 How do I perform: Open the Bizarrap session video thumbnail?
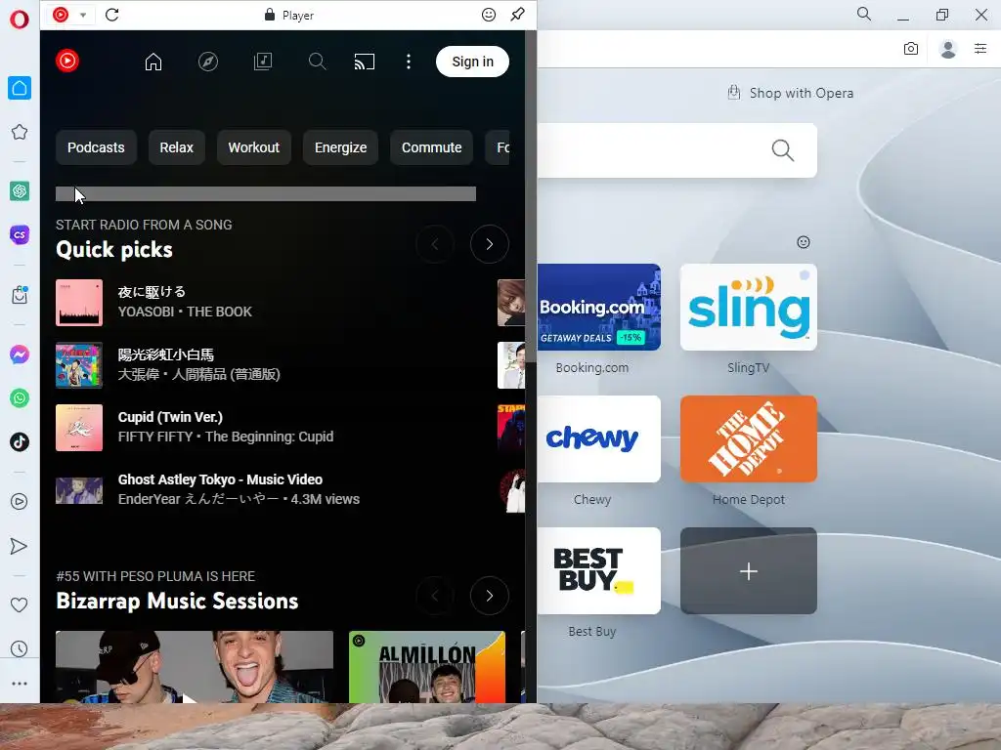click(x=195, y=667)
